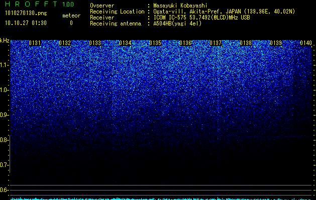Viewport: 316px width, 200px height.
Task: Select the 0133 time marker
Action: click(95, 43)
